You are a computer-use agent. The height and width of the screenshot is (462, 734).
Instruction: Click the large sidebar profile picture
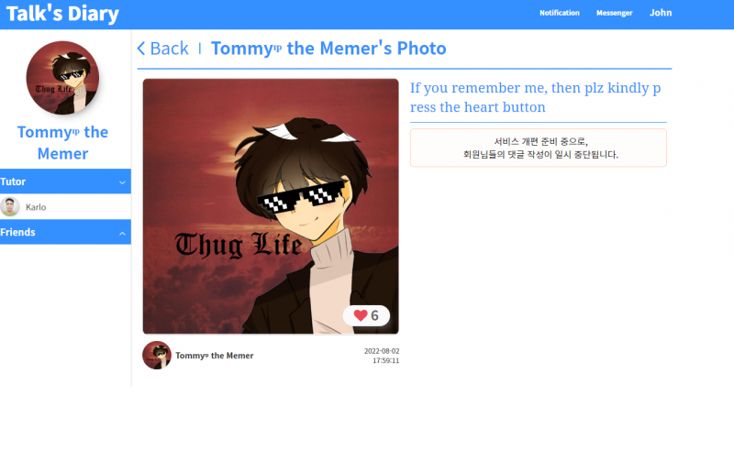tap(62, 78)
